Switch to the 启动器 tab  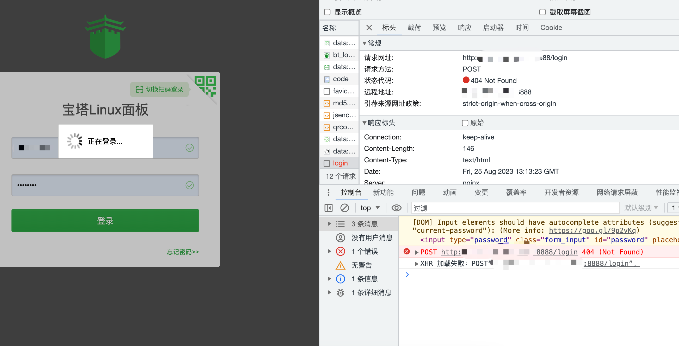(493, 28)
